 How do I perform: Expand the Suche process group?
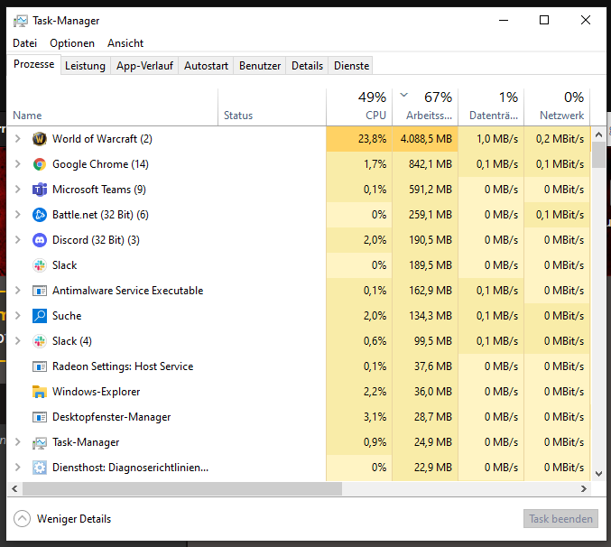(x=17, y=316)
